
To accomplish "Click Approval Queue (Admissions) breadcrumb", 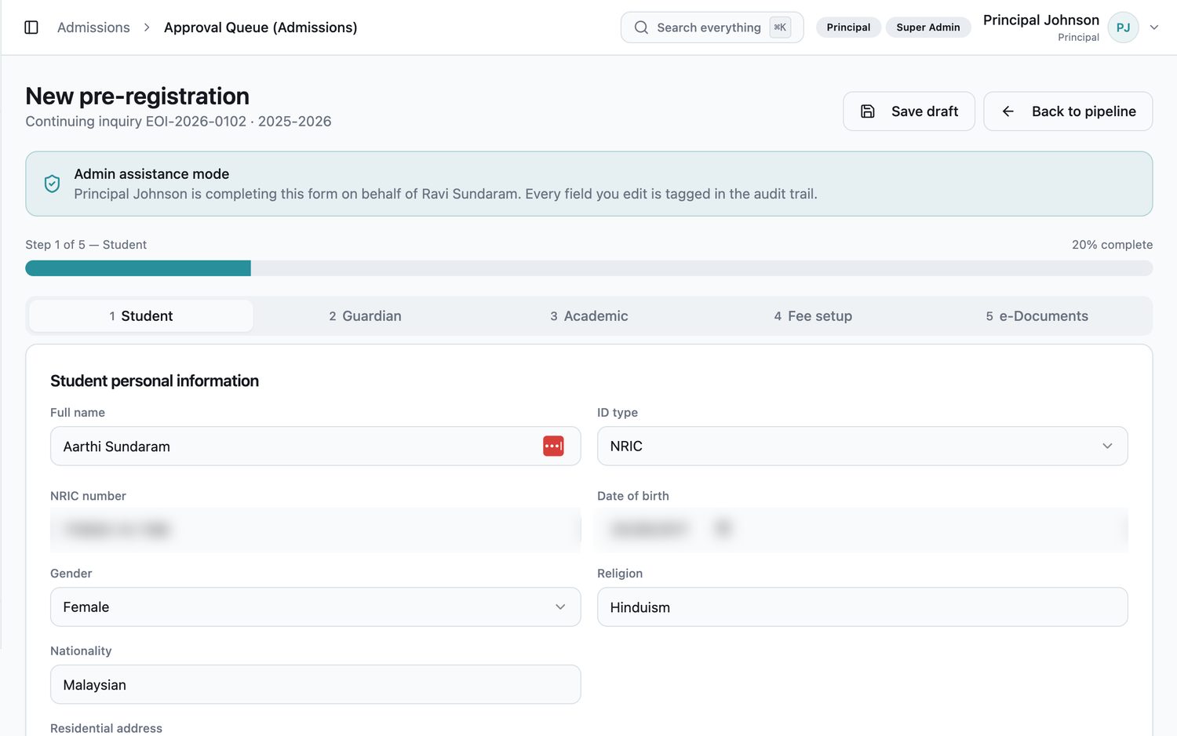I will (x=261, y=27).
